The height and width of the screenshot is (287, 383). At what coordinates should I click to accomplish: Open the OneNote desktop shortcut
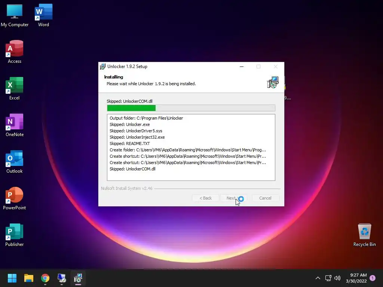tap(15, 125)
